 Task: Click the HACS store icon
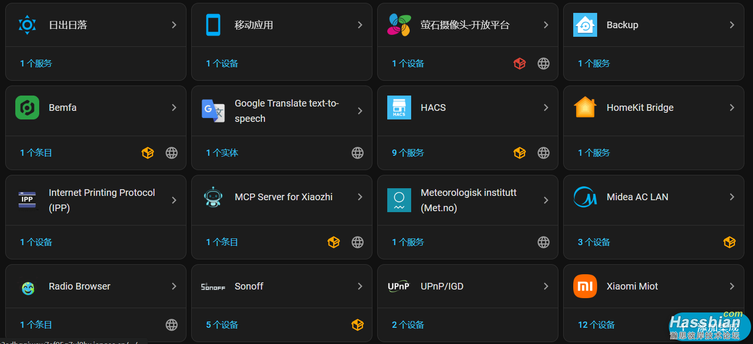tap(399, 107)
